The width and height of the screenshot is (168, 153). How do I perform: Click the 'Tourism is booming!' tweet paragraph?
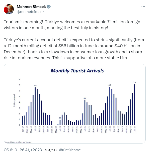[72, 24]
